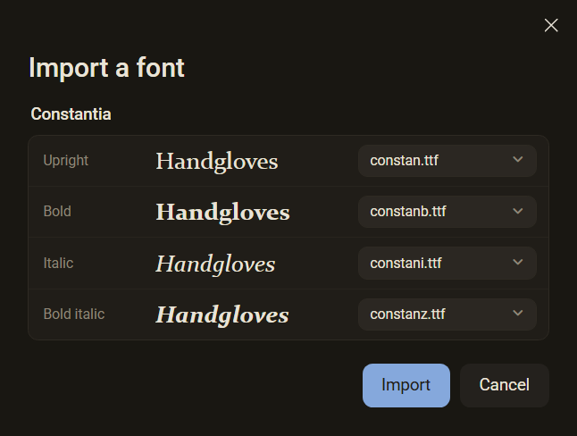Open the Italic font file dropdown
Viewport: 577px width, 436px height.
pyautogui.click(x=447, y=263)
